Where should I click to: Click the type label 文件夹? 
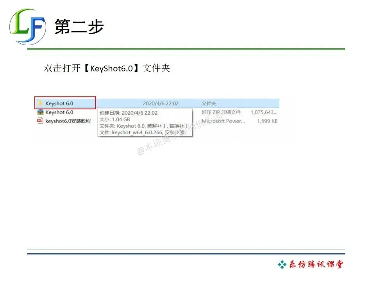coord(209,103)
